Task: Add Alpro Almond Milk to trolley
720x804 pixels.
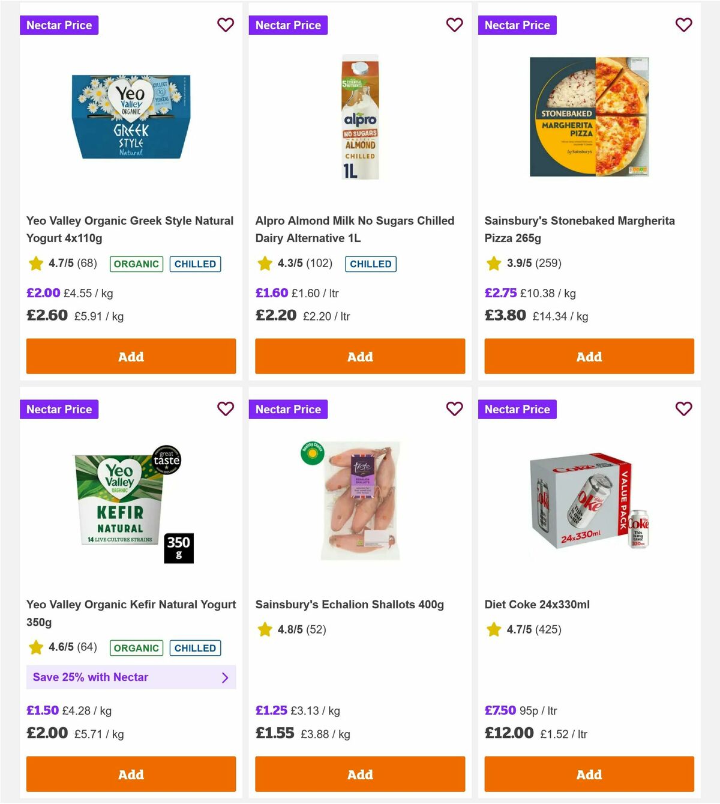Action: point(360,356)
